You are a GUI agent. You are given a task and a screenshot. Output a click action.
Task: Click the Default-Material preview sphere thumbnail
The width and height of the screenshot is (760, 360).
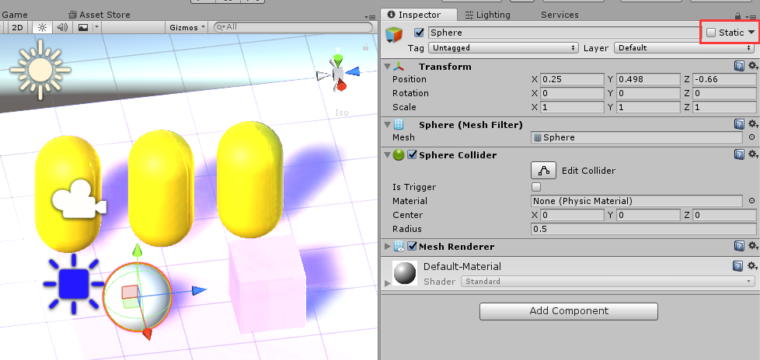[405, 273]
